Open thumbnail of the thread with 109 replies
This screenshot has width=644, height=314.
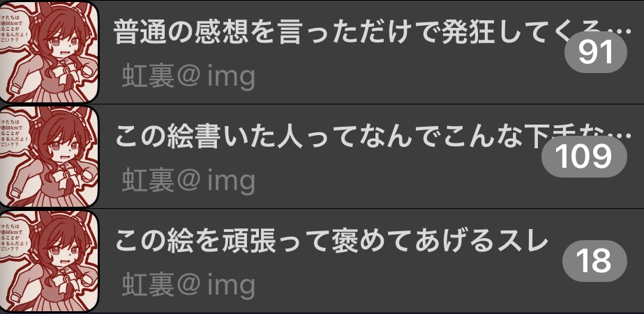[x=49, y=156]
